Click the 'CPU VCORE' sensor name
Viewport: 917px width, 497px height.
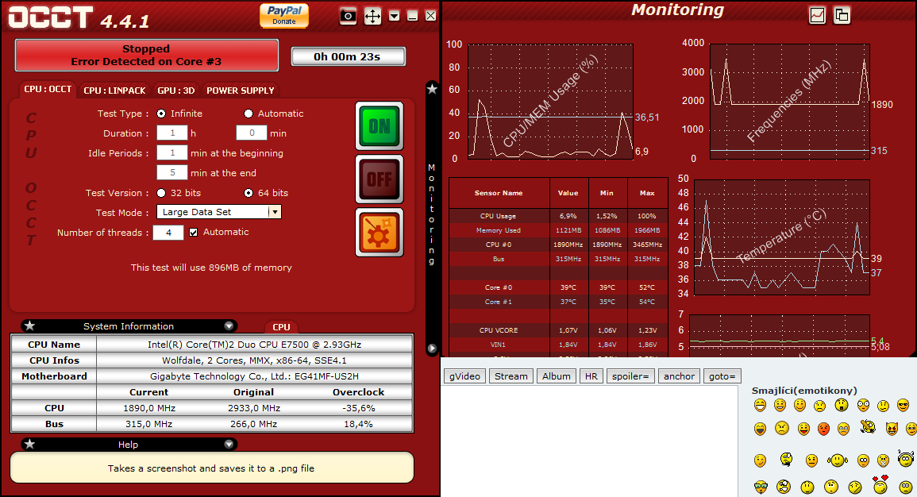(x=499, y=330)
